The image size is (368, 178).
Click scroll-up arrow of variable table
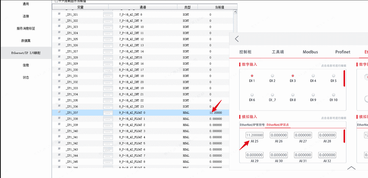coord(235,12)
